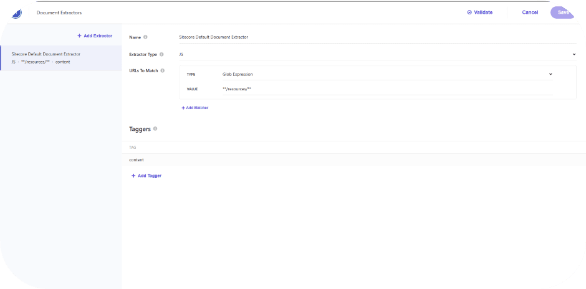Click Add Matcher below the URL matcher
586x289 pixels.
(x=195, y=108)
